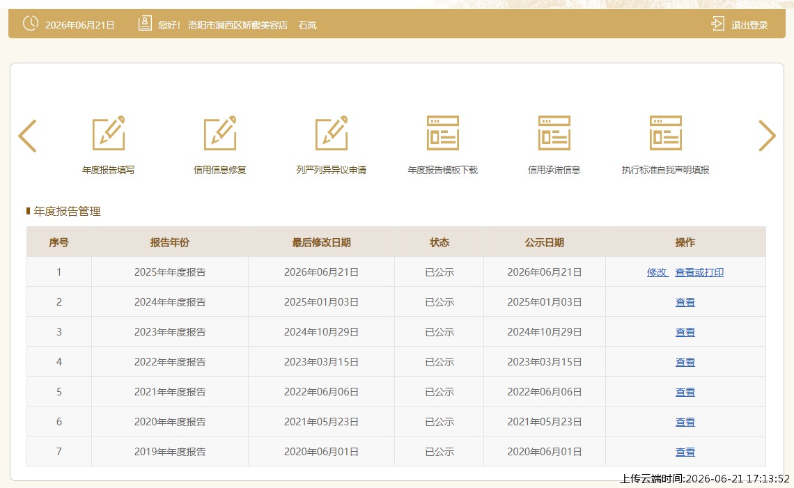Click 公示日期 cell 2020年06月01日
794x488 pixels.
tap(545, 451)
